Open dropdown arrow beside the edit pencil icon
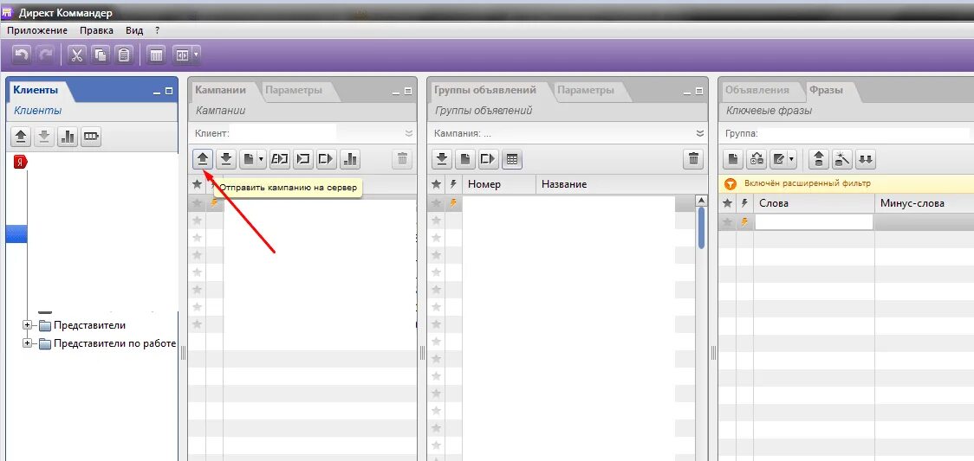Image resolution: width=974 pixels, height=461 pixels. click(792, 159)
